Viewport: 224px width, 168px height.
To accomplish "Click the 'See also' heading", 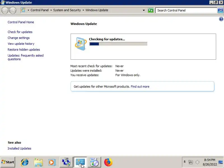I will 15,143.
